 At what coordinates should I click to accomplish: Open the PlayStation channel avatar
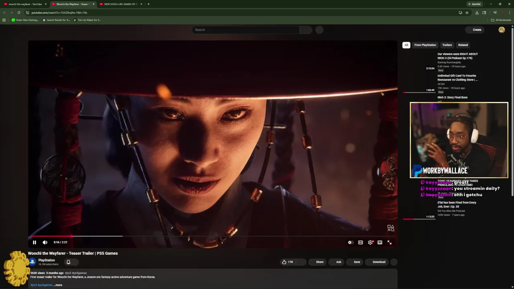[x=32, y=262]
